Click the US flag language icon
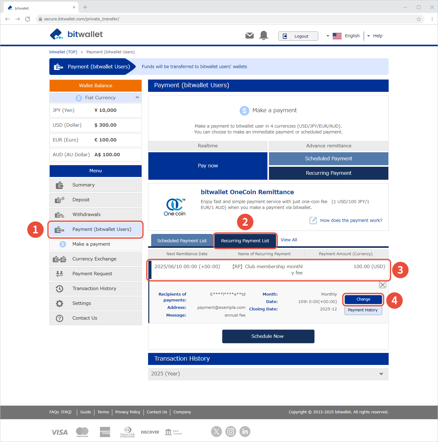The width and height of the screenshot is (438, 442). click(x=337, y=36)
